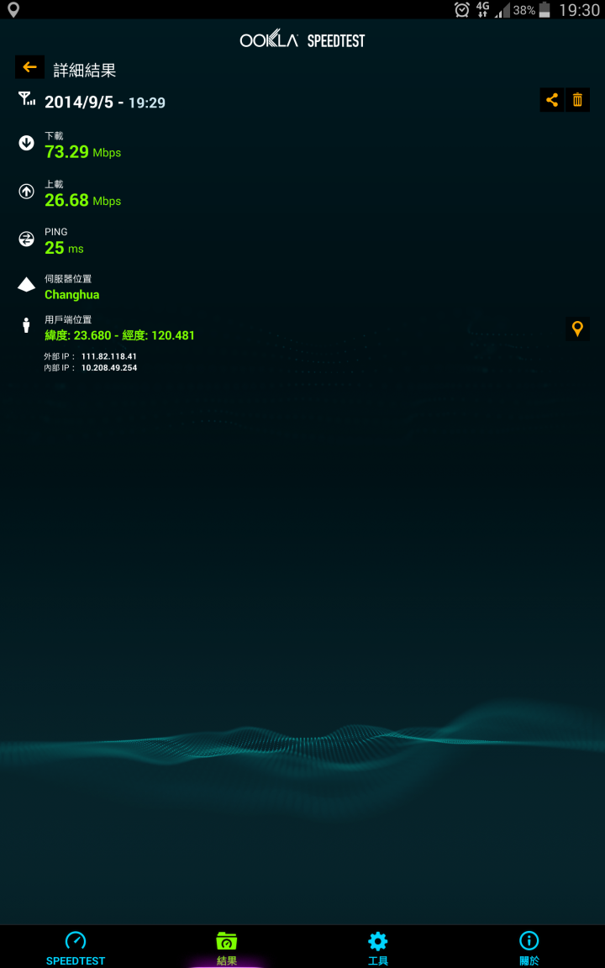Share this speed test result

(x=552, y=100)
